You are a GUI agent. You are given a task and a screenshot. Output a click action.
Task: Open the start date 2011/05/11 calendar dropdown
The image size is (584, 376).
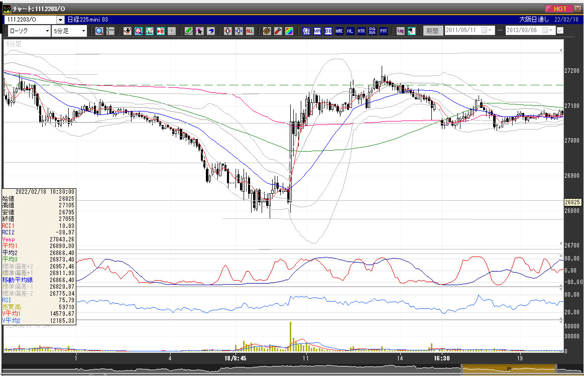coord(487,31)
